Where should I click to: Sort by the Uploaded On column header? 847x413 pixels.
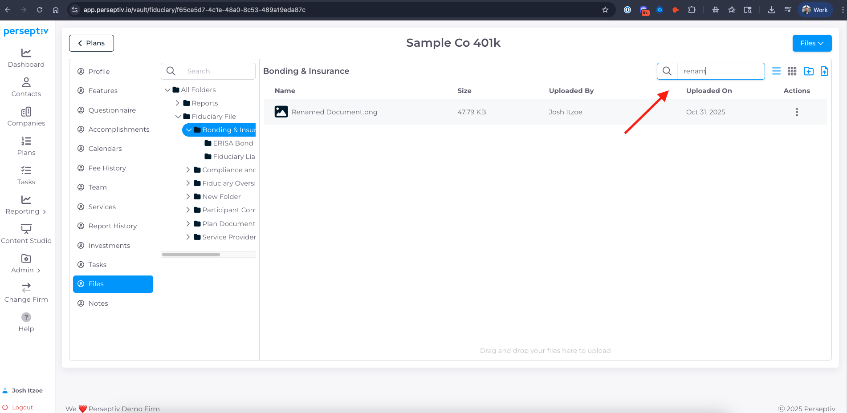click(x=709, y=91)
